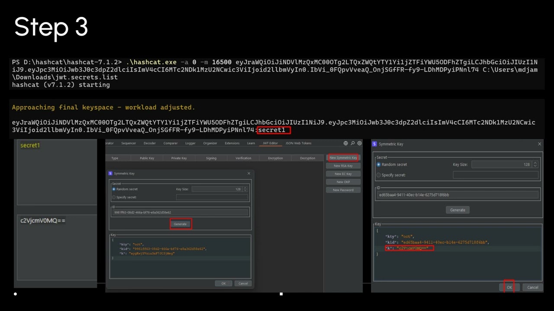The height and width of the screenshot is (311, 554).
Task: Click Private Key column header
Action: point(179,158)
